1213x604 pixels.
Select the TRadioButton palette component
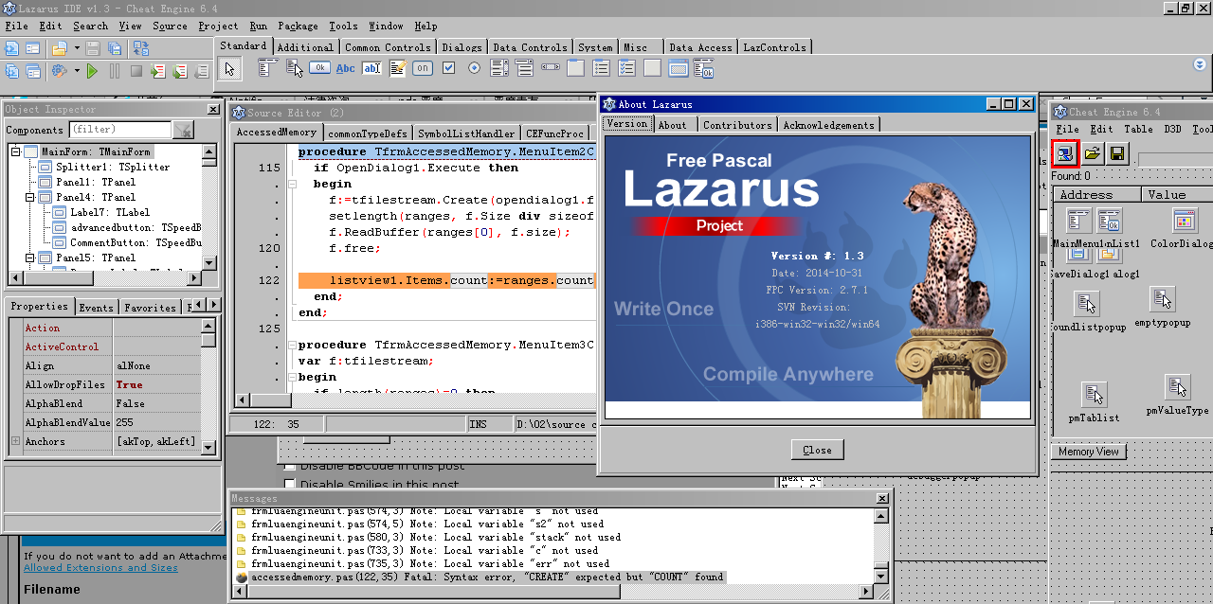(x=474, y=68)
